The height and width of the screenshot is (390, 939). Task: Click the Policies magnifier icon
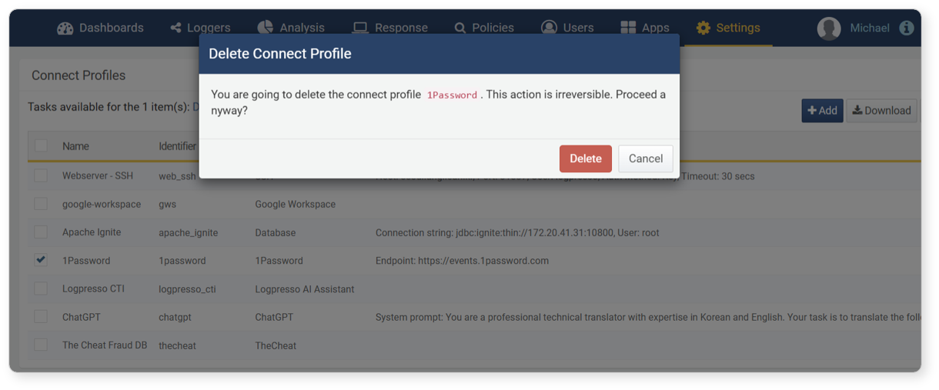(460, 28)
